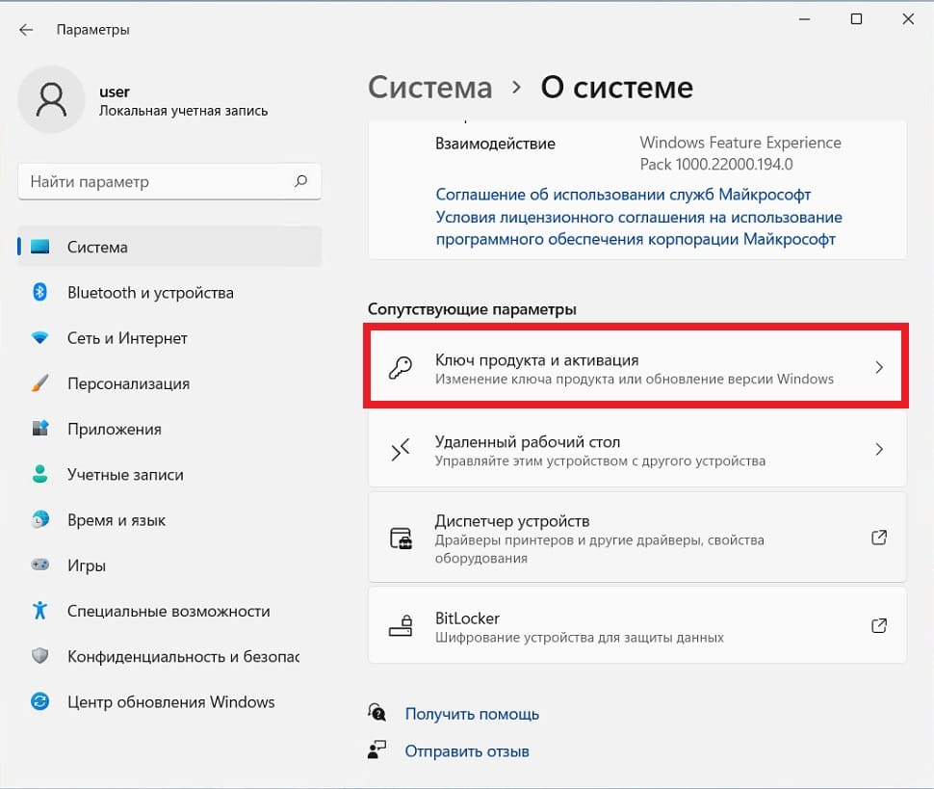The image size is (934, 789).
Task: Open the user account avatar
Action: pyautogui.click(x=51, y=99)
